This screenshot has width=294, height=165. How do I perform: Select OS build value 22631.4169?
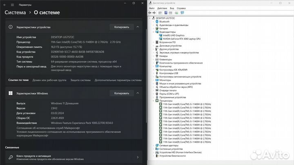tap(58, 118)
